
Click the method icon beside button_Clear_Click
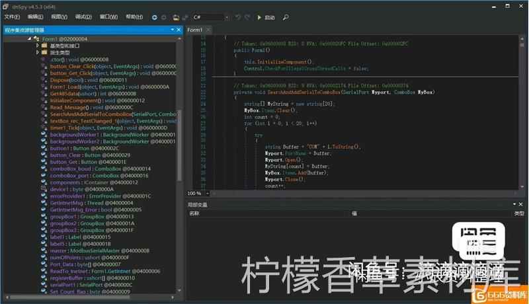point(44,66)
